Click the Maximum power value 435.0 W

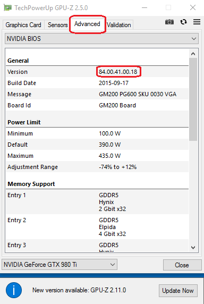tap(109, 156)
